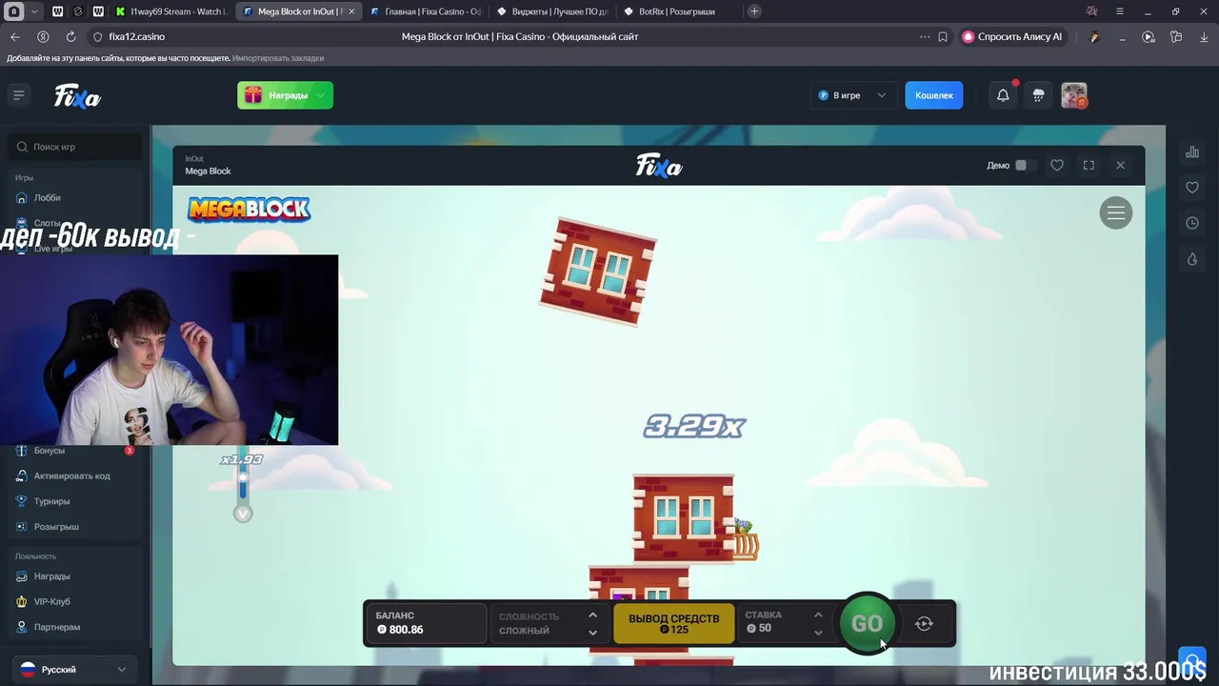Expand the Русский language selector

(x=73, y=669)
